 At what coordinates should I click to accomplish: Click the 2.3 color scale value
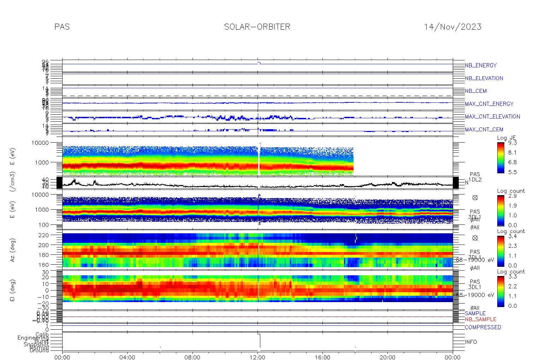(512, 246)
